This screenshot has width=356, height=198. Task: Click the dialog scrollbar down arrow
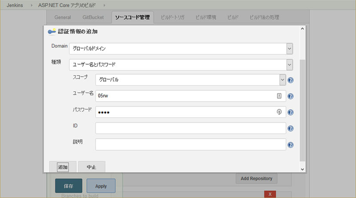coord(303,169)
